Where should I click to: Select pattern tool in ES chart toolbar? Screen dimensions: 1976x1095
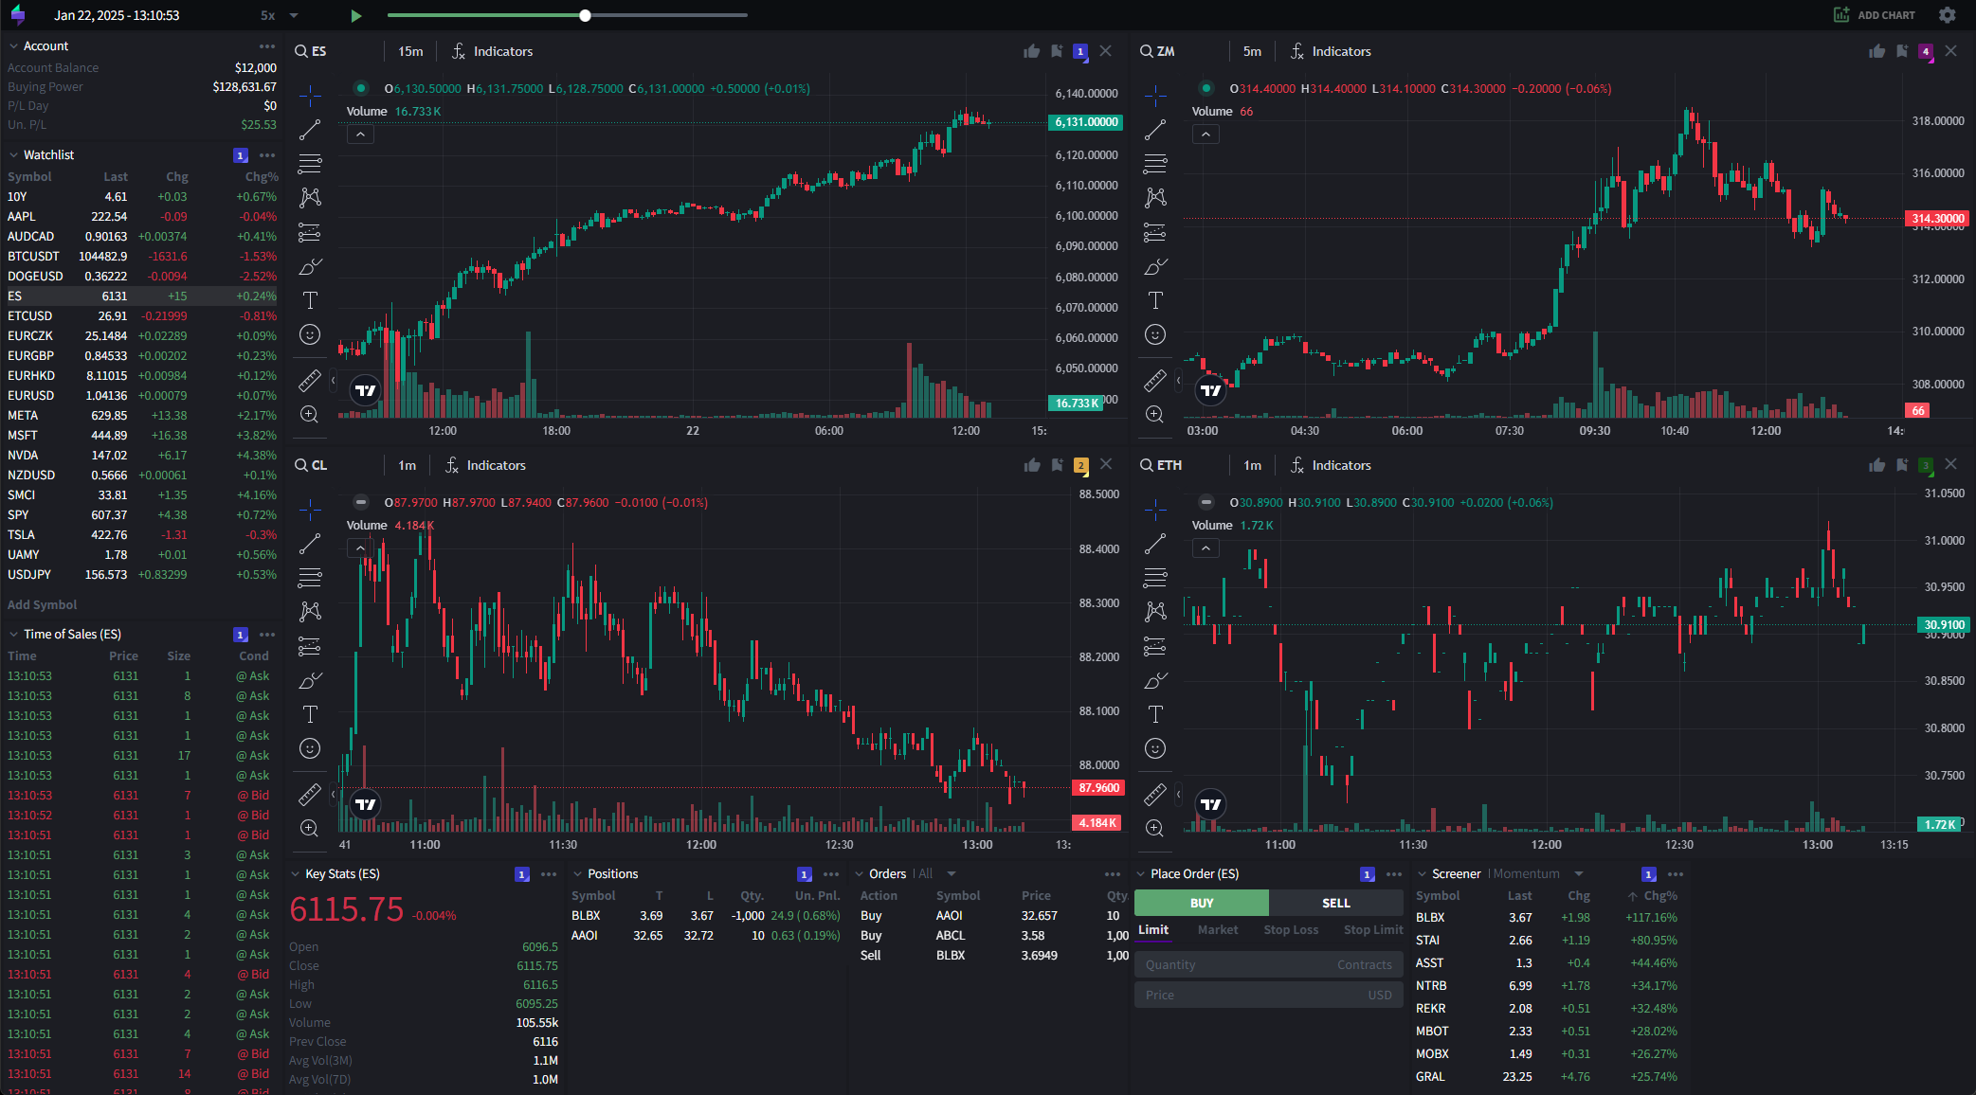310,197
